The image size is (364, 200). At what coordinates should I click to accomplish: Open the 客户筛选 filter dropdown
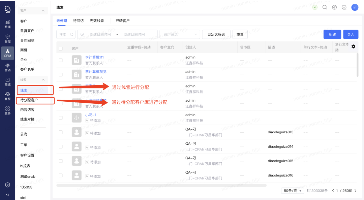180,34
